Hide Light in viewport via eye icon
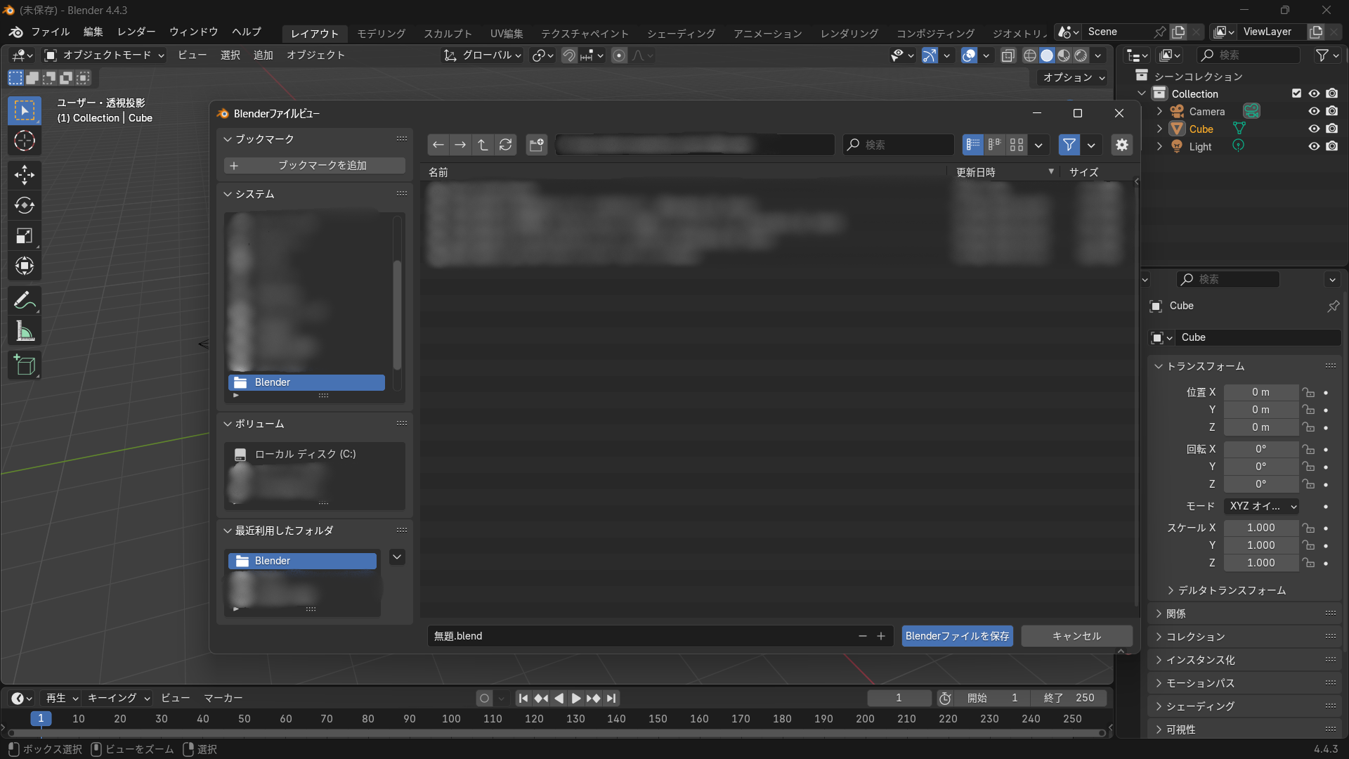 pos(1314,146)
